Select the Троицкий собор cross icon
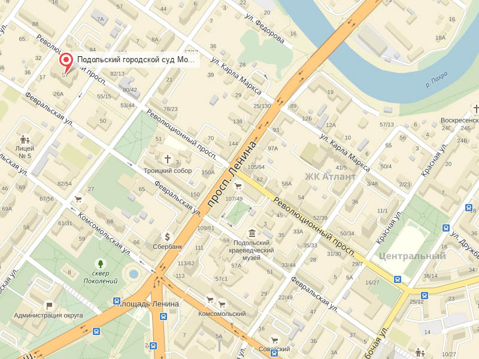The width and height of the screenshot is (479, 359). pos(168,159)
